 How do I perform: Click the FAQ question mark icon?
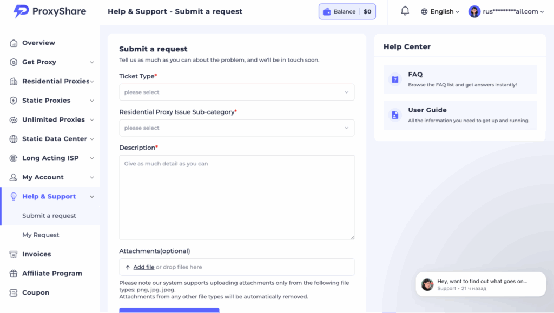[395, 79]
